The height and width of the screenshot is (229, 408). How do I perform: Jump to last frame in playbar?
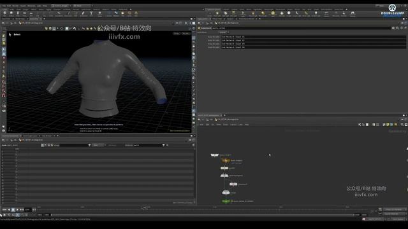[22, 210]
